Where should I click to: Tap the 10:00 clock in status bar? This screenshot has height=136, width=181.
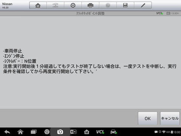pos(177,132)
